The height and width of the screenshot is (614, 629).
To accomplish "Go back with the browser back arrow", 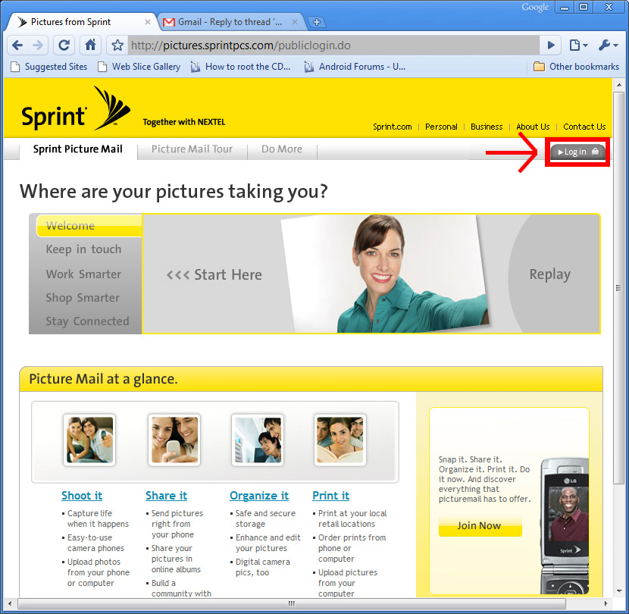I will click(x=17, y=45).
